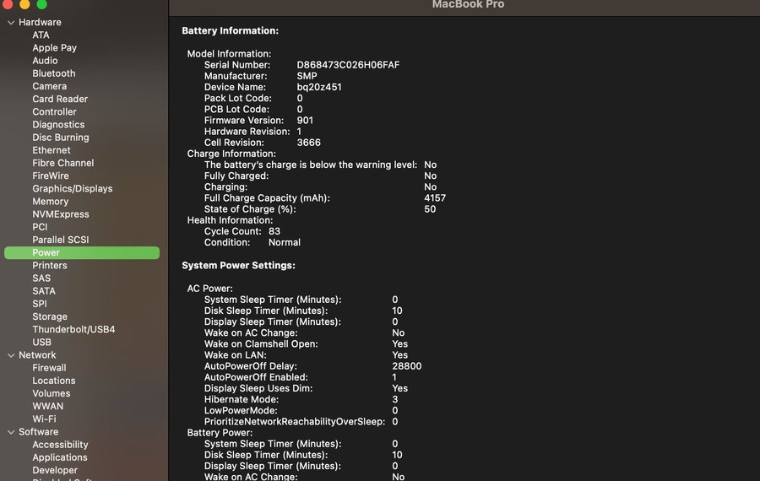Collapse the Hardware section chevron
760x481 pixels.
tap(11, 22)
